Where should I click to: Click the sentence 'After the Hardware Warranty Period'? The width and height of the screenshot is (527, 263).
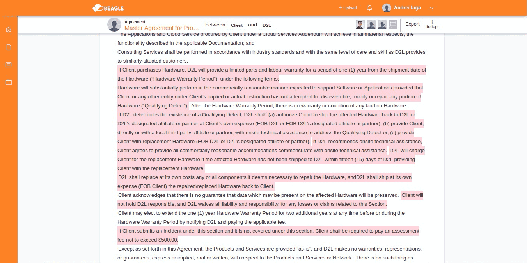(299, 105)
